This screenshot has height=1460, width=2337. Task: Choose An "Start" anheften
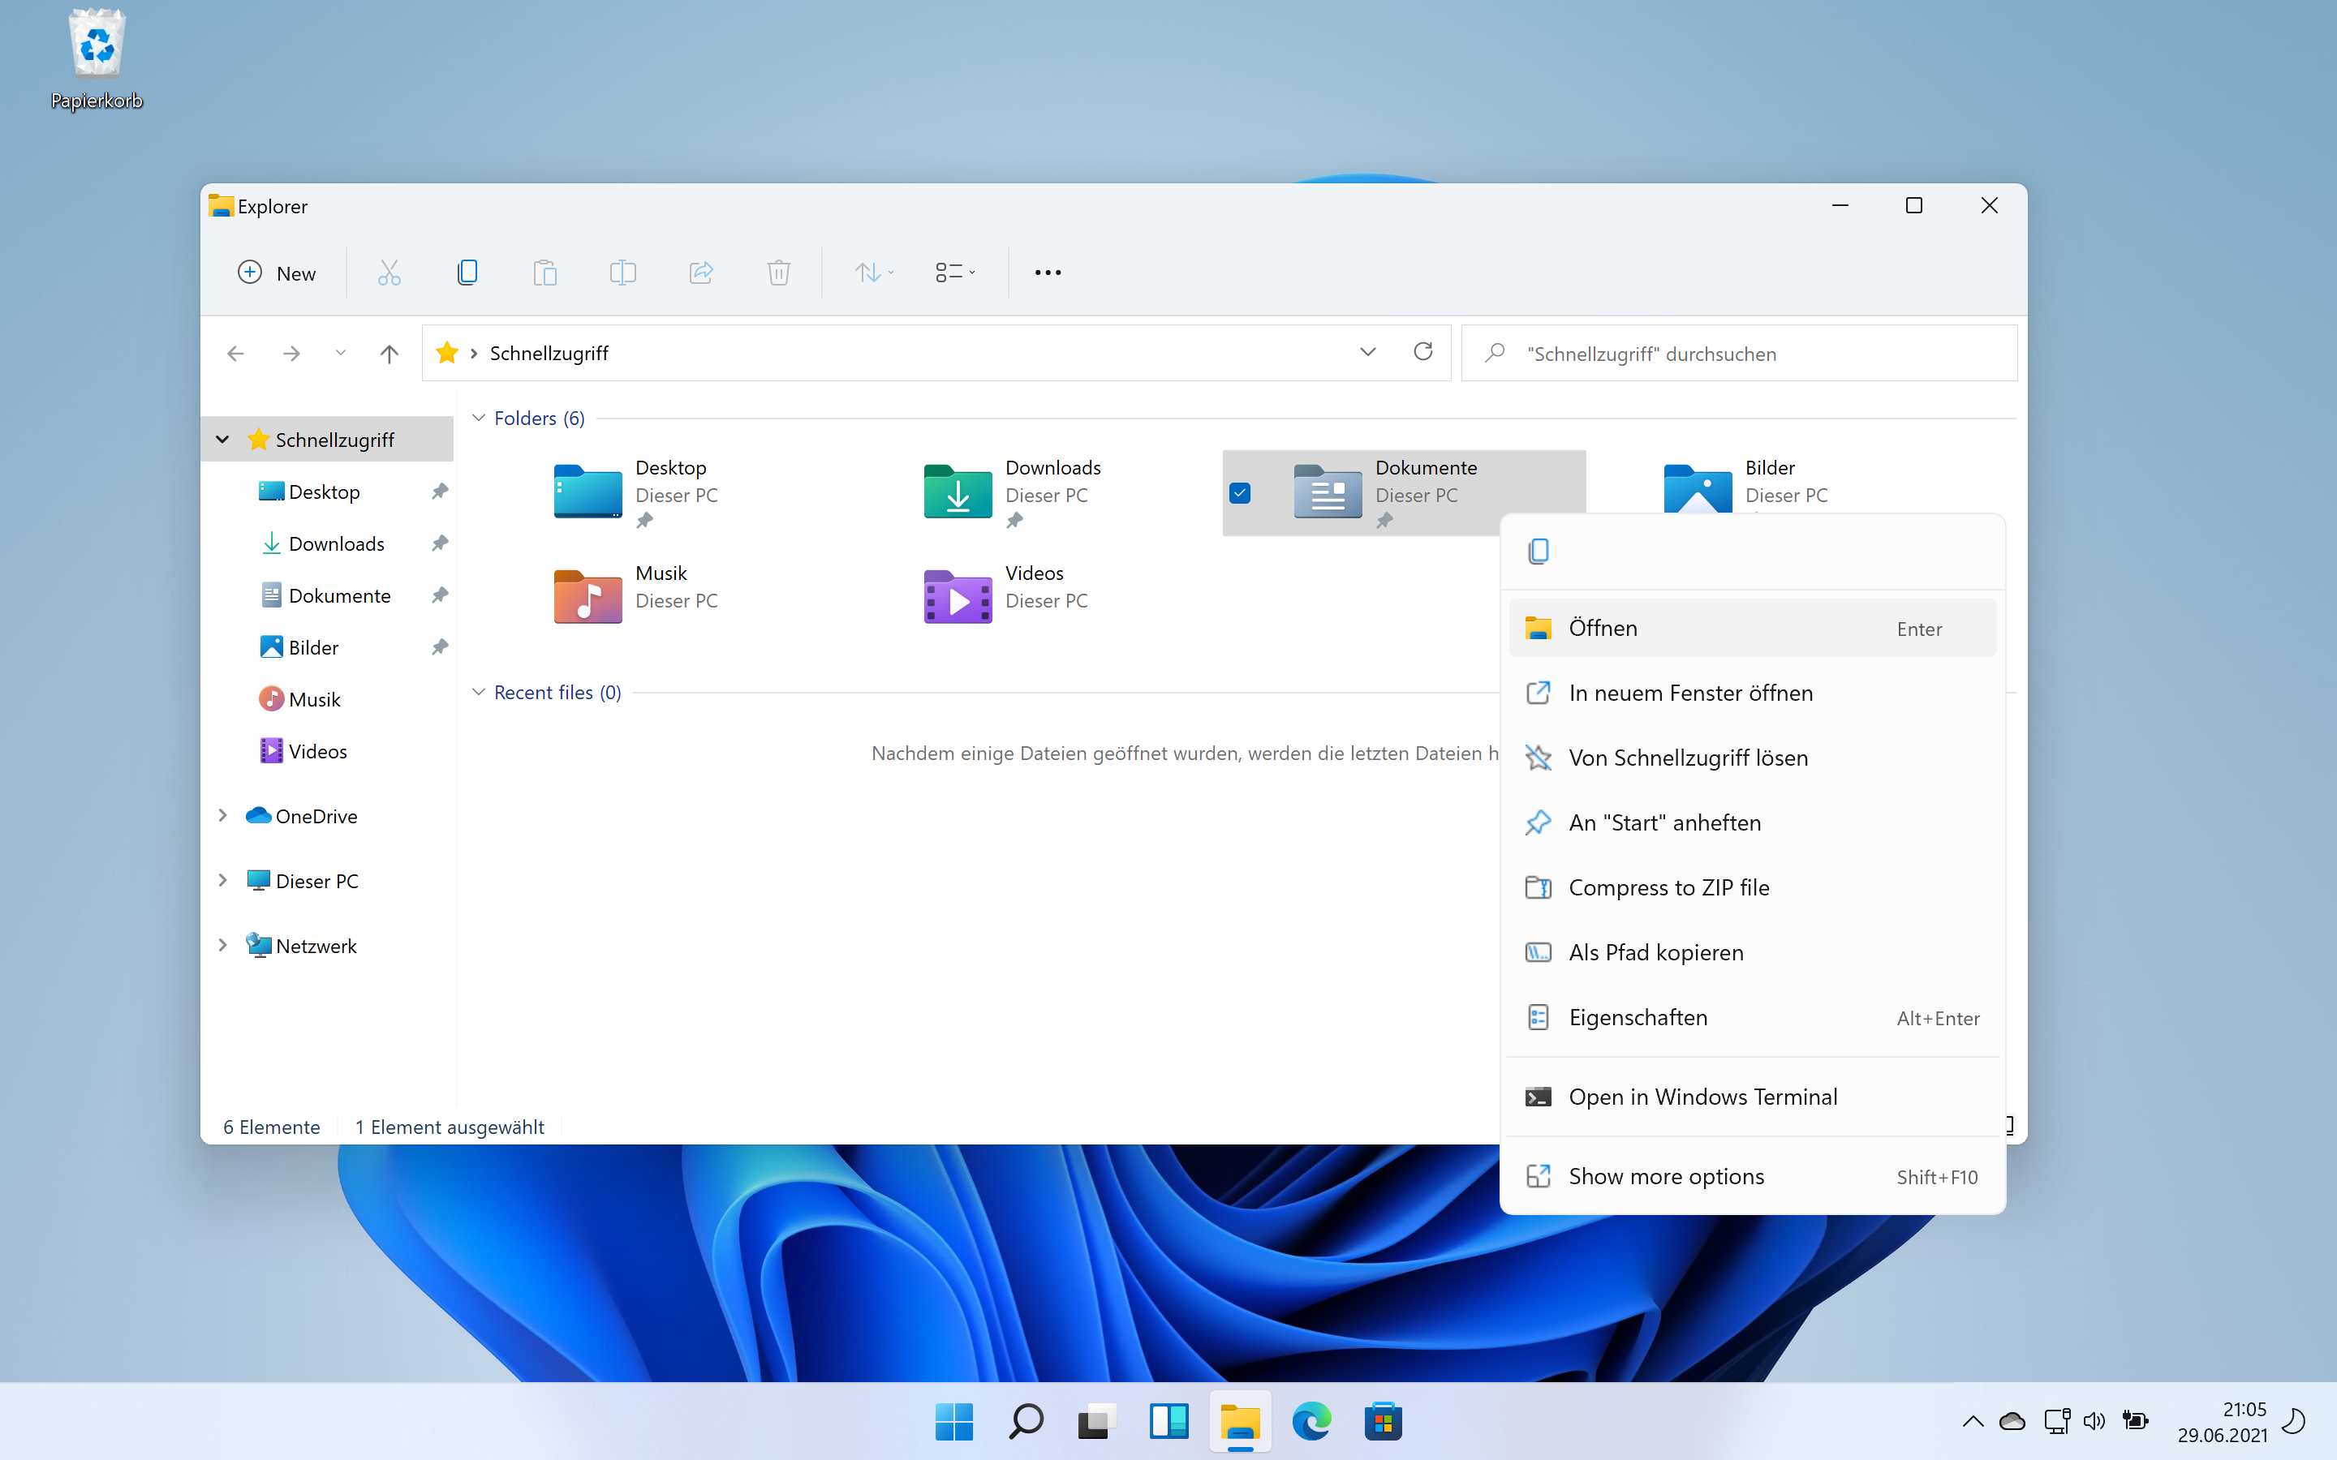1752,822
